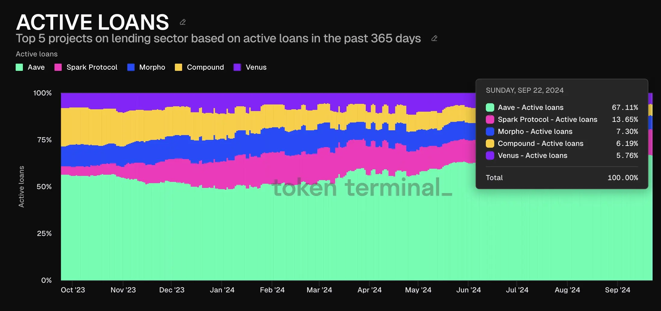This screenshot has width=661, height=311.
Task: Click the edit pencil icon beside the subtitle
Action: pos(434,38)
